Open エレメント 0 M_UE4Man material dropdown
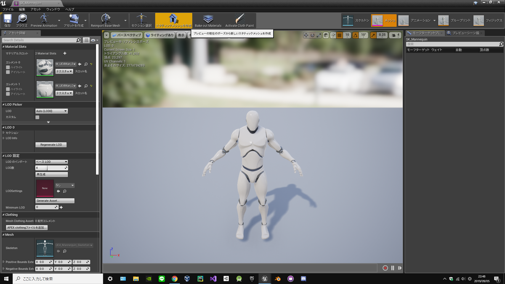 coord(66,64)
